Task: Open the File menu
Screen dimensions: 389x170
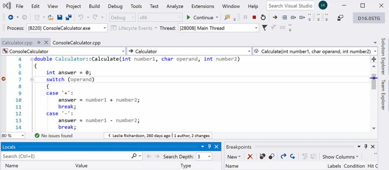Action: tap(19, 6)
